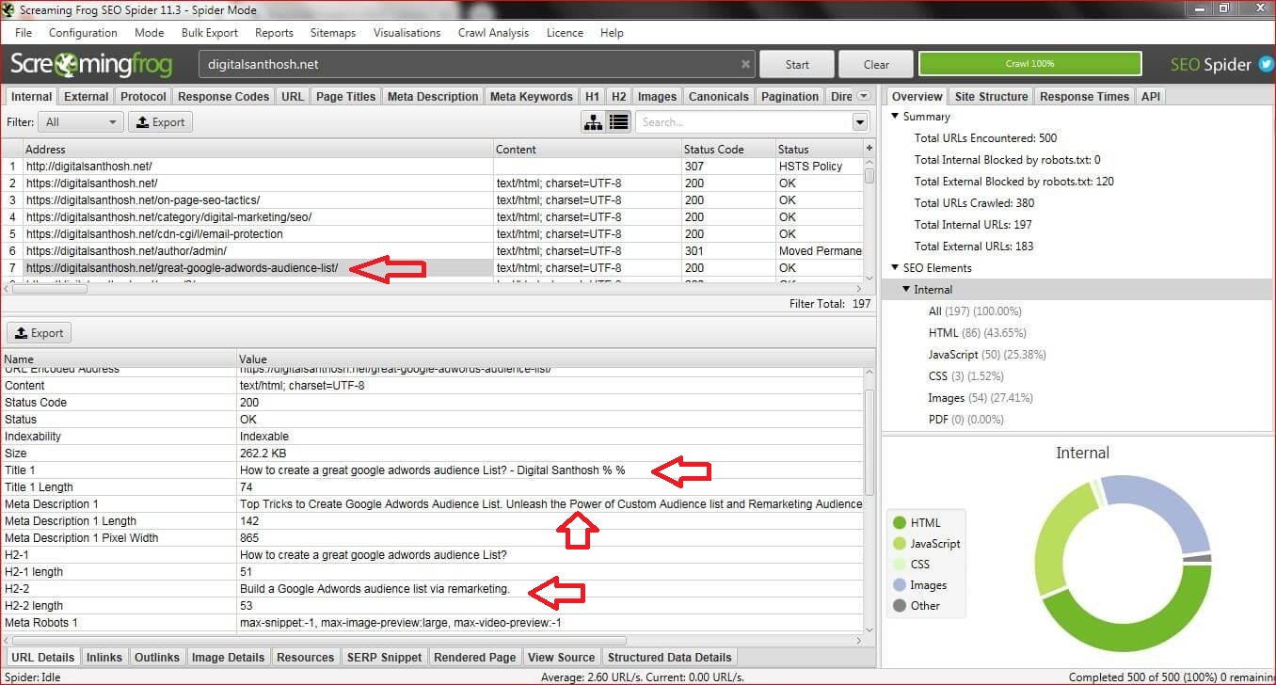This screenshot has height=685, width=1276.
Task: Collapse the SEO Elements section
Action: coord(895,268)
